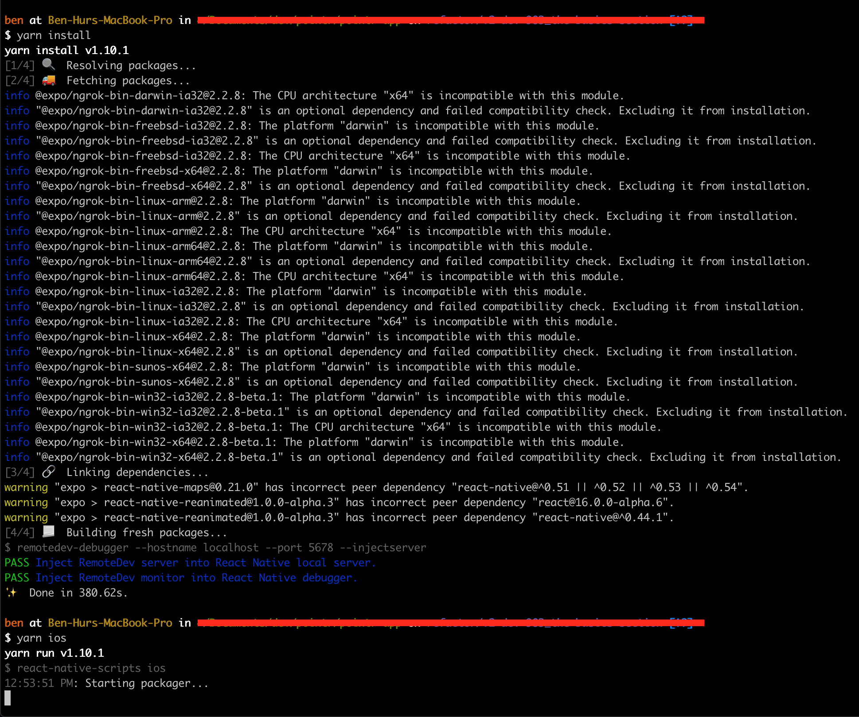The height and width of the screenshot is (717, 859).
Task: Click the ngrok-bin-linux-ia32 platform "darwin" info line
Action: tap(296, 292)
